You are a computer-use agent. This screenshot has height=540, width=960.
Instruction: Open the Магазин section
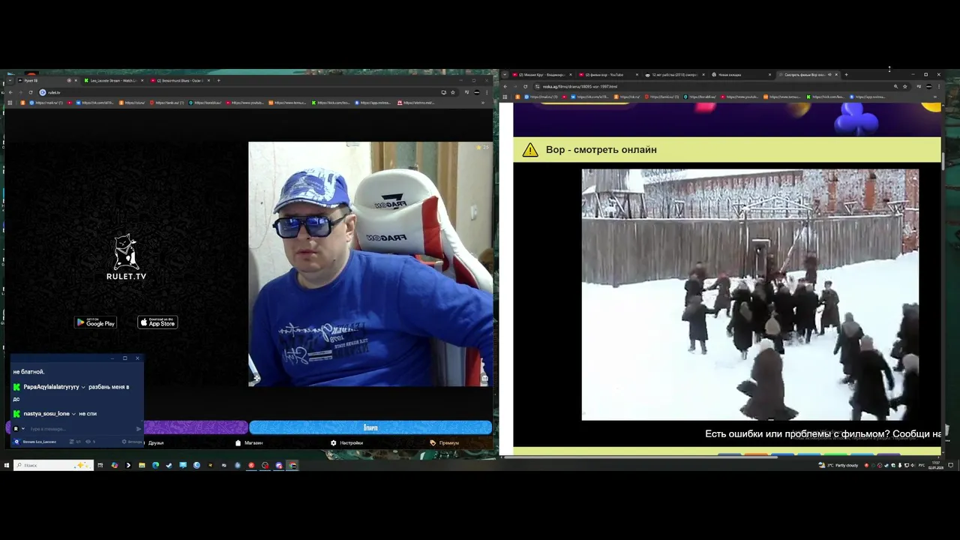(249, 442)
